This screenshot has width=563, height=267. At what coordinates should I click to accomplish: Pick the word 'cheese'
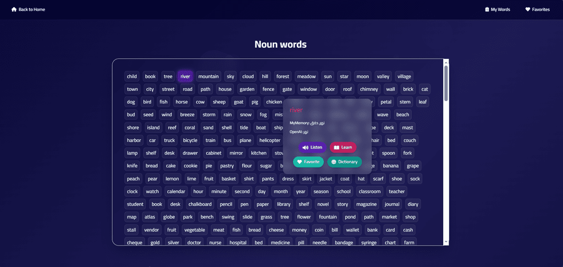276,230
